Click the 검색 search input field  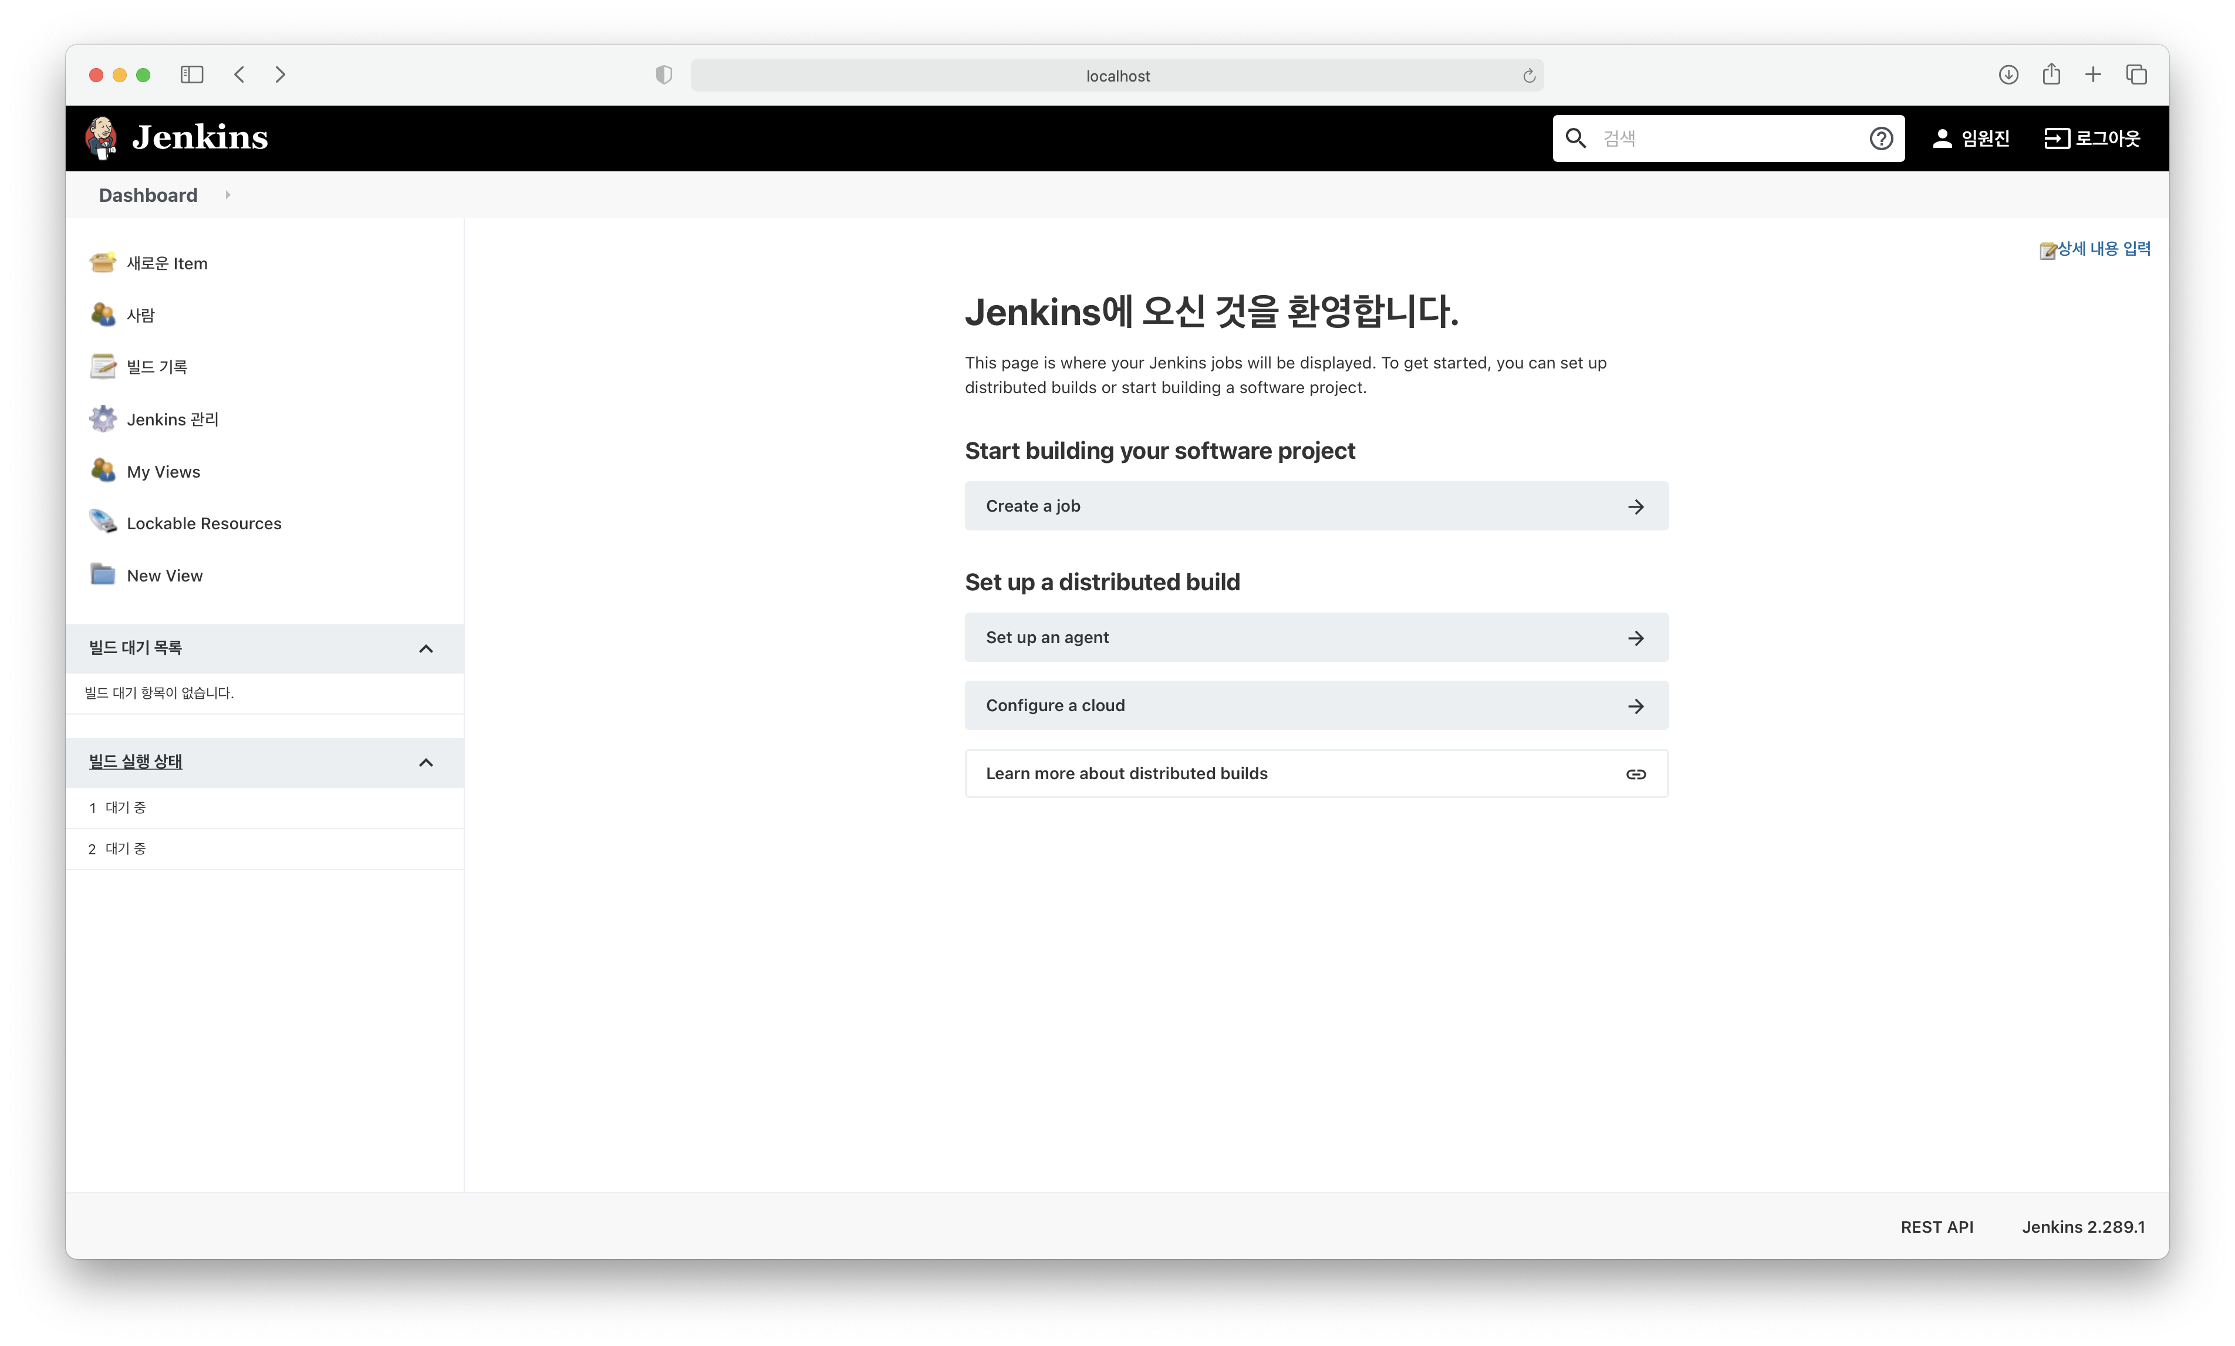(1723, 139)
